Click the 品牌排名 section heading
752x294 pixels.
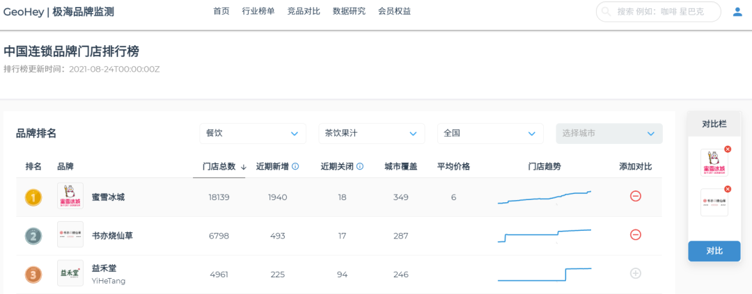coord(36,133)
